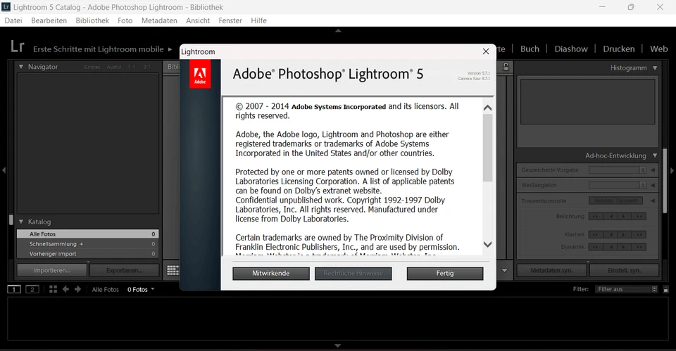The height and width of the screenshot is (351, 676).
Task: Increase Belichtung with single-right arrow
Action: point(624,216)
